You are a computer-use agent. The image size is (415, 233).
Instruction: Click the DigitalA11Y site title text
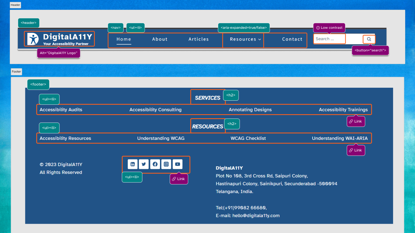tap(68, 37)
